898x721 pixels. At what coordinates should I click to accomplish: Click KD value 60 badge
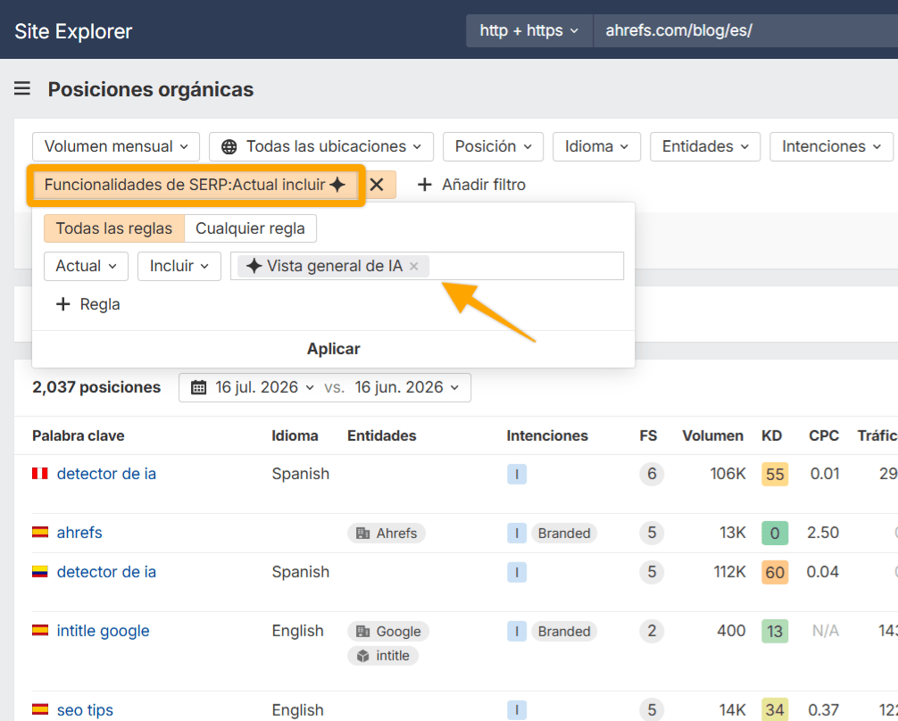pos(775,572)
